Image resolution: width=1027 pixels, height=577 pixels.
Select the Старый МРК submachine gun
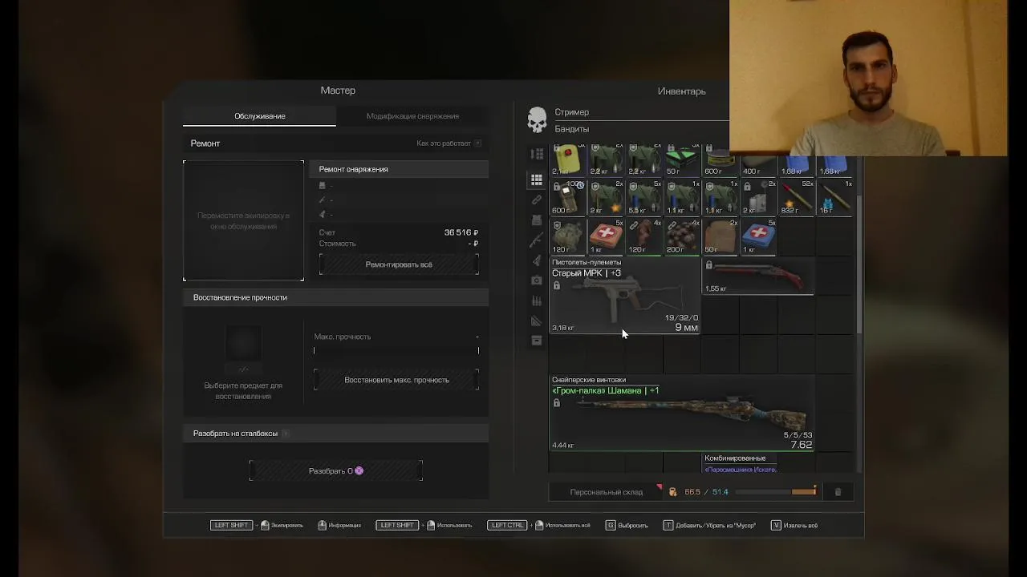pos(625,295)
